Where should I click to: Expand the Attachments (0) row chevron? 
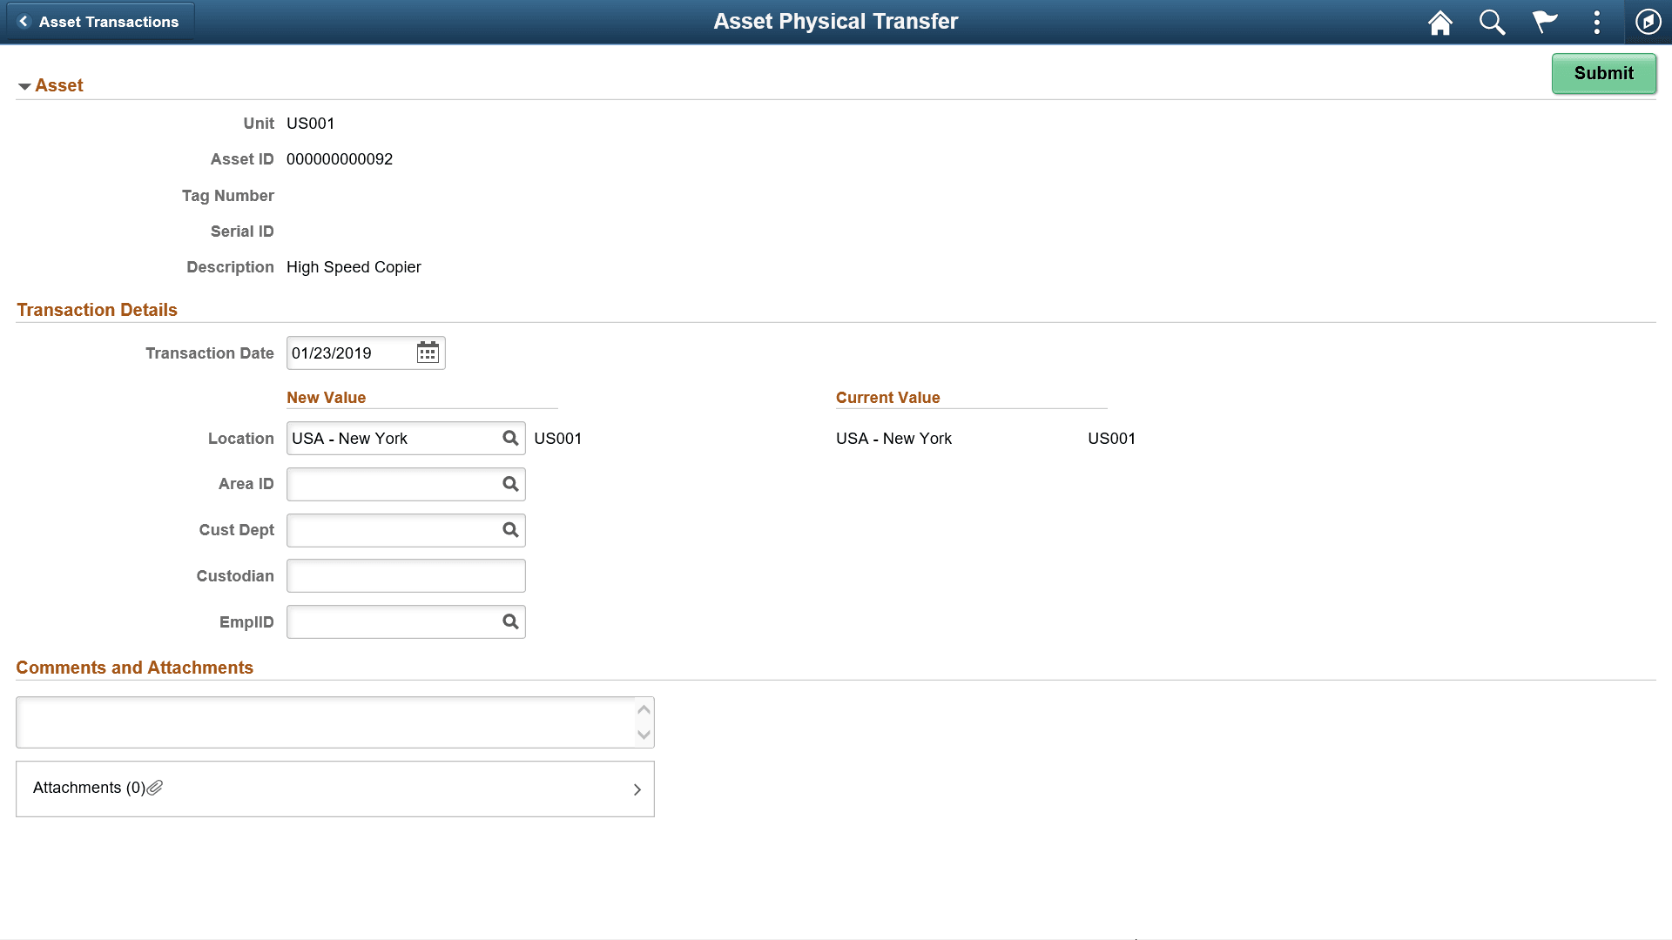coord(637,789)
